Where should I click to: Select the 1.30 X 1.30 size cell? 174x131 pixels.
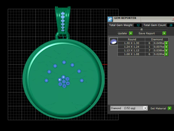tap(132, 43)
